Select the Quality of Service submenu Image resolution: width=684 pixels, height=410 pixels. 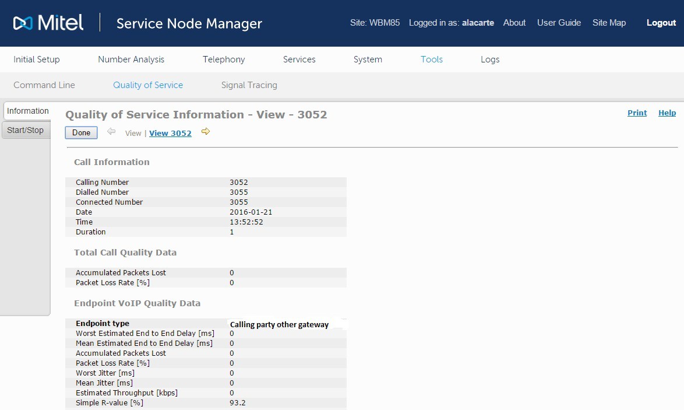[x=148, y=85]
